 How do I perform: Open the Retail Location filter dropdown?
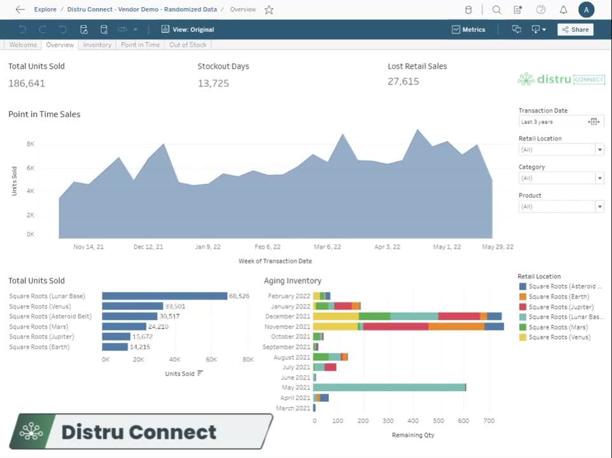point(599,149)
